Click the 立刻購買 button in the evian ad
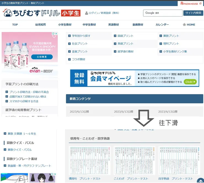Image resolution: width=204 pixels, height=183 pixels. point(42,57)
